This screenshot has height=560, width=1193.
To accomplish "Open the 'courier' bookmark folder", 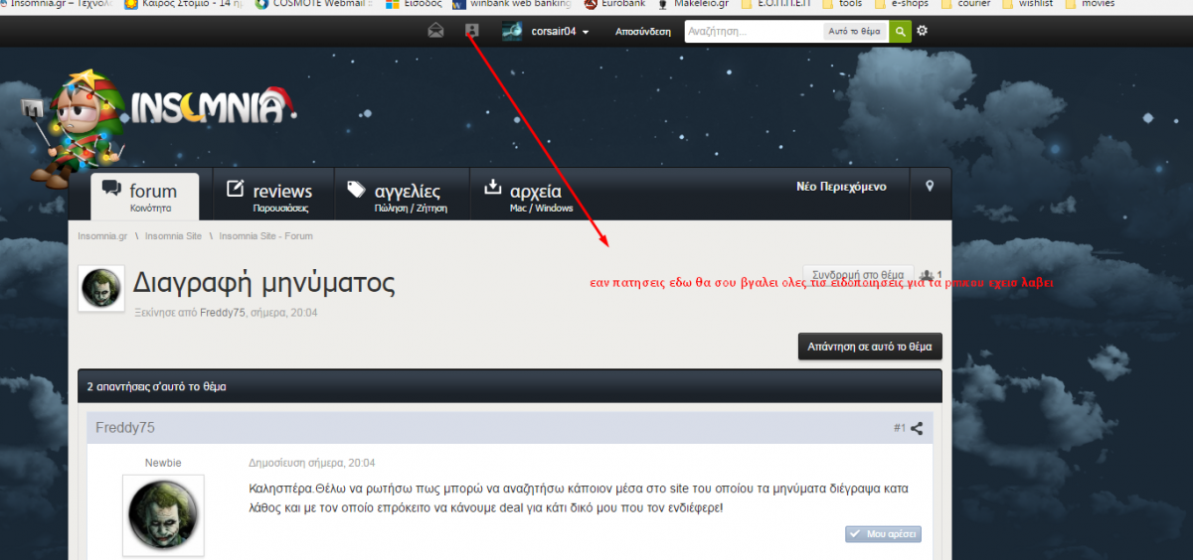I will pyautogui.click(x=964, y=4).
